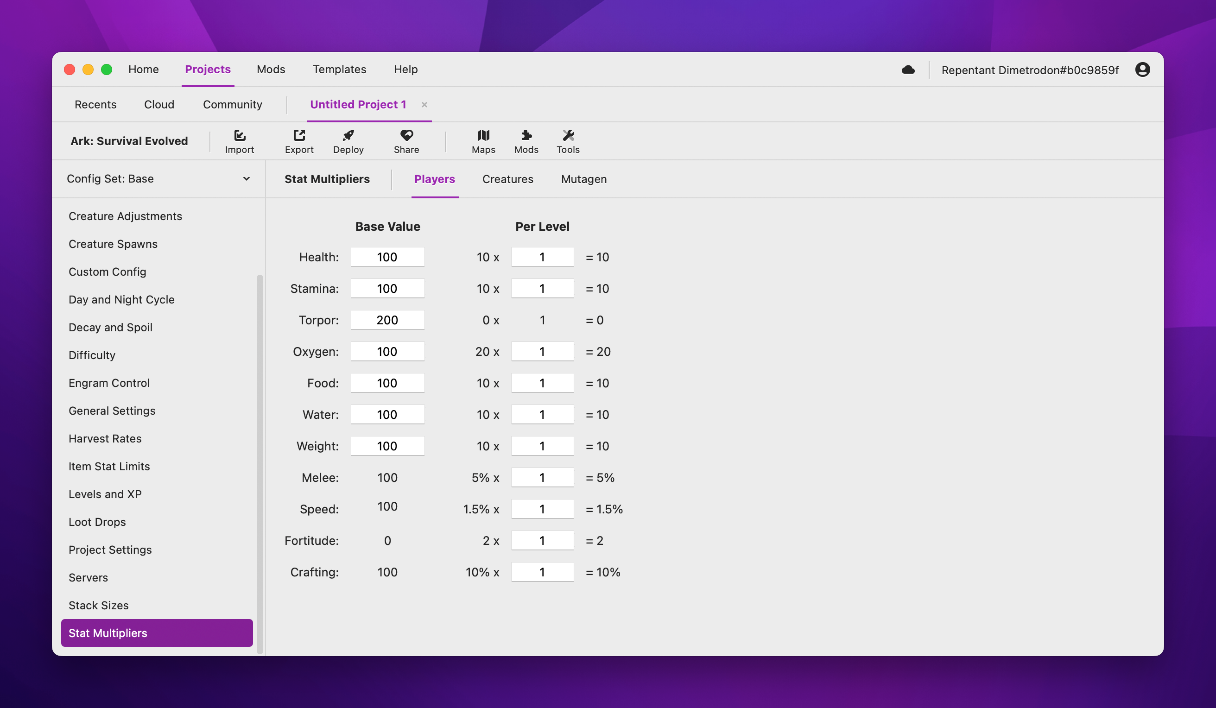
Task: Click the Templates menu item
Action: (339, 69)
